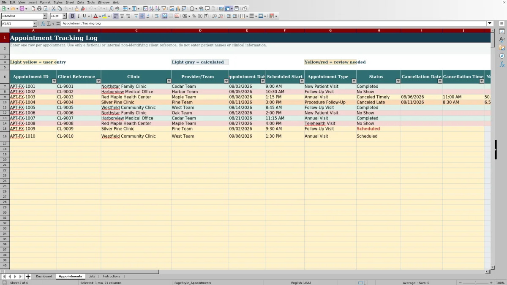The height and width of the screenshot is (285, 507).
Task: Click the Sort Ascending icon
Action: pos(151,8)
